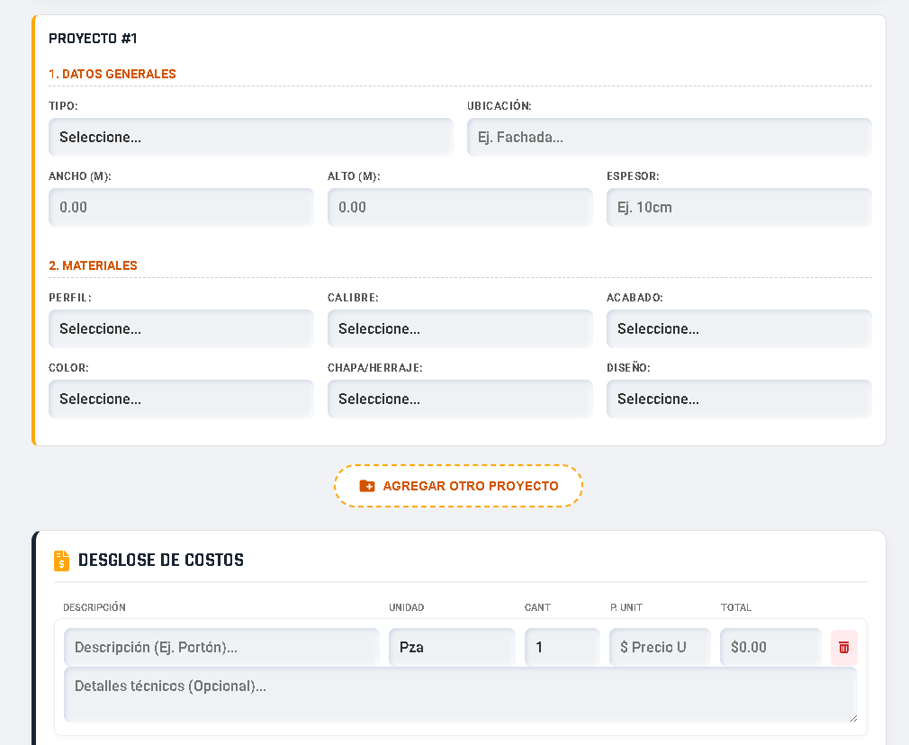Choose an option in Acabado dropdown

(739, 329)
